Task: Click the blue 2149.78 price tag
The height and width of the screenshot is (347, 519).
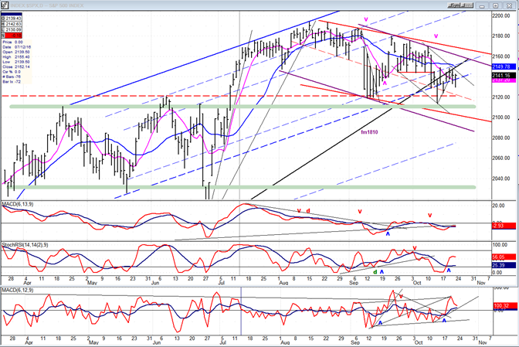Action: (504, 66)
